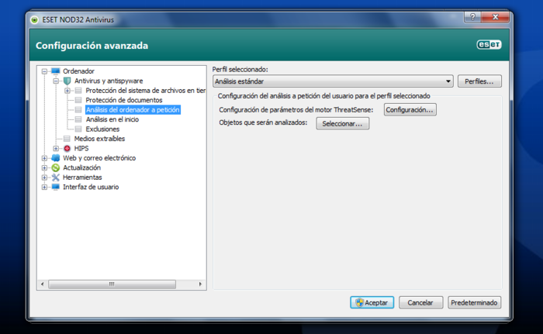Expand the Actualización tree node
This screenshot has height=334, width=543.
[44, 168]
